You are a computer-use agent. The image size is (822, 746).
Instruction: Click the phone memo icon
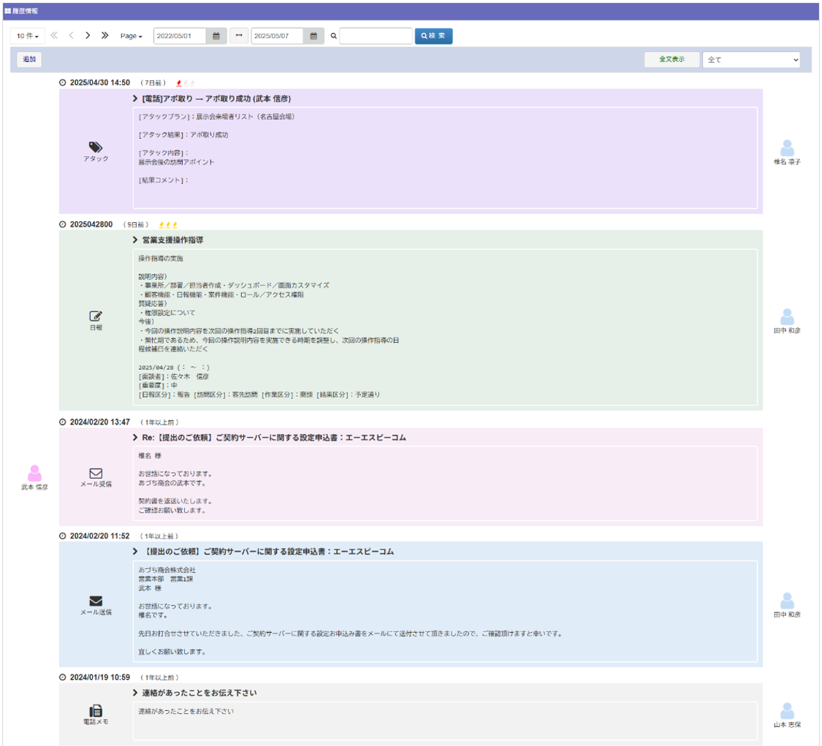coord(96,710)
